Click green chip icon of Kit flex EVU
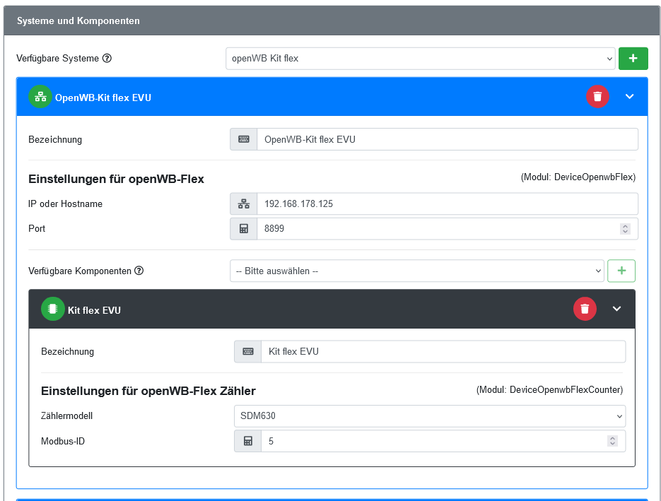 click(x=53, y=309)
